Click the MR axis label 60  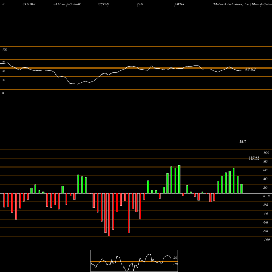[265, 170]
